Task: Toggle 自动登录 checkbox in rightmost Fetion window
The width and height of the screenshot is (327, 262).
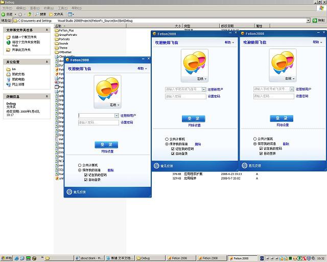Action: pyautogui.click(x=261, y=154)
